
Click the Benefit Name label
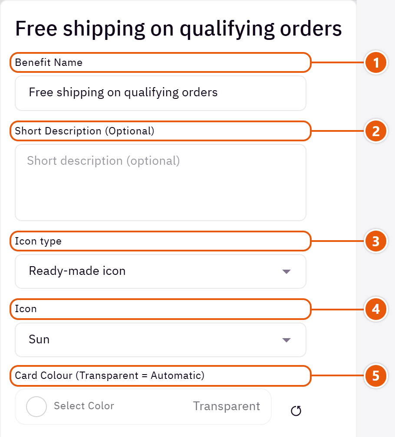pos(49,63)
